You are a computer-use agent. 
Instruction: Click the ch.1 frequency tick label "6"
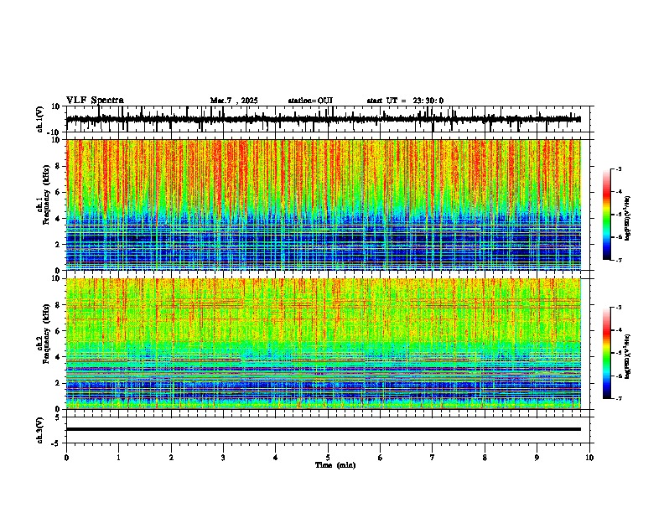[58, 193]
